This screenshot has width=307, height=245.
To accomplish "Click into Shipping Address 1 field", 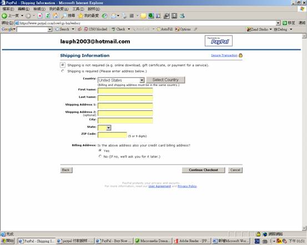I will click(125, 105).
